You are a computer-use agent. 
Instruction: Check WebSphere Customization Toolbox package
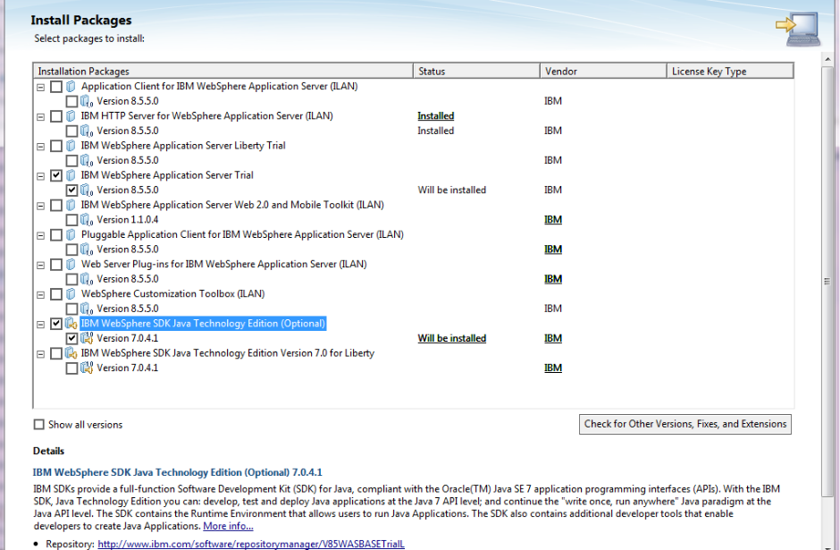[56, 294]
